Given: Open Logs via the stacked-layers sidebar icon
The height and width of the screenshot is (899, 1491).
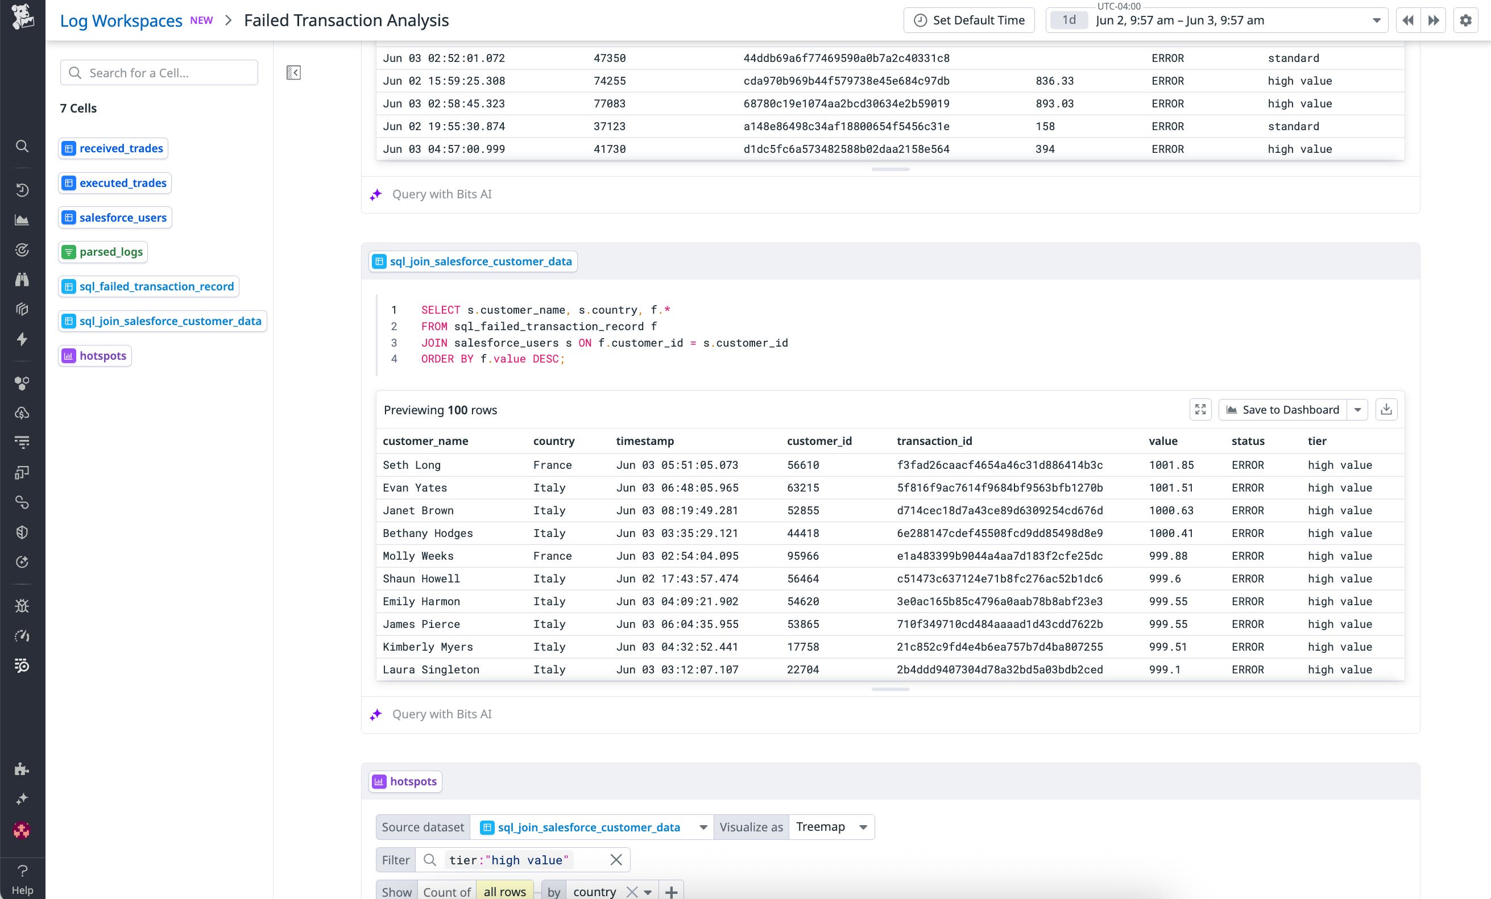Looking at the screenshot, I should click(x=22, y=310).
